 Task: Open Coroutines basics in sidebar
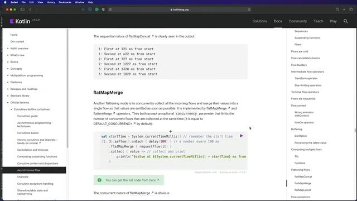pos(28,133)
